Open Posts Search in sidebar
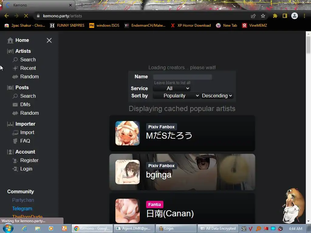Viewport: 311px width, 233px height. (28, 96)
